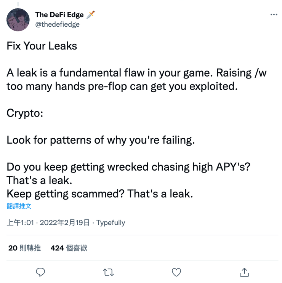View the 424 個喜歡 likes list
This screenshot has height=283, width=282.
[x=69, y=248]
